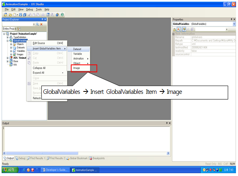This screenshot has height=176, width=238.
Task: Expand the Base tree node
Action: pyautogui.click(x=7, y=61)
